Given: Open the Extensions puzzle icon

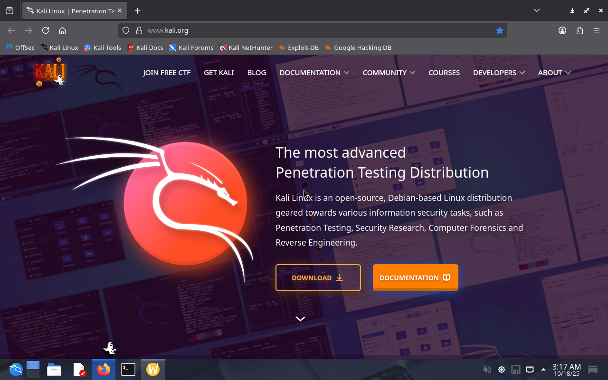Looking at the screenshot, I should tap(579, 30).
